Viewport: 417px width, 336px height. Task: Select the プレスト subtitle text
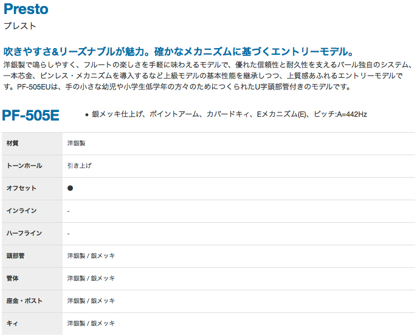click(x=19, y=26)
